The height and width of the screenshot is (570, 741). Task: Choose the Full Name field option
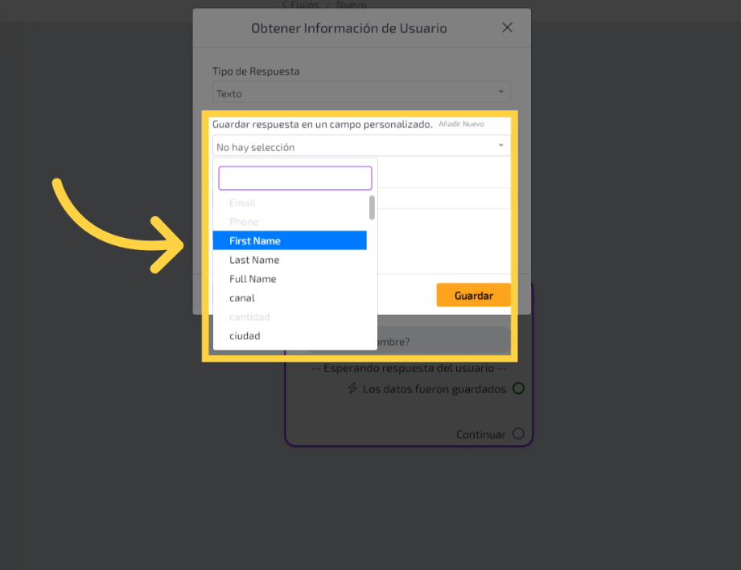point(253,279)
